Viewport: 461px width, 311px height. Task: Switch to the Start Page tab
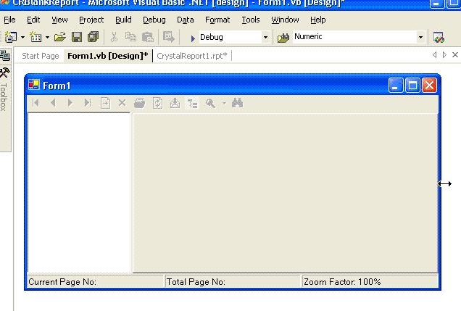pos(41,55)
